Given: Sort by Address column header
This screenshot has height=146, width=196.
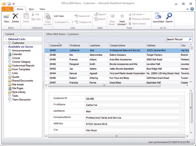Looking at the screenshot, I should [x=163, y=45].
